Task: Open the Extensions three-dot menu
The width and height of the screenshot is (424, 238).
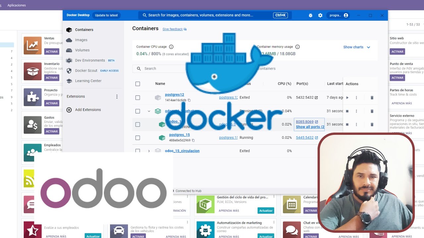Action: (x=117, y=97)
